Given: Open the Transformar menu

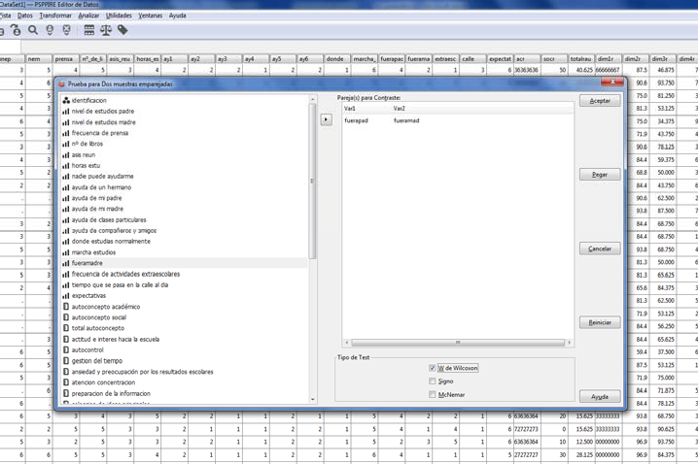Looking at the screenshot, I should coord(55,16).
